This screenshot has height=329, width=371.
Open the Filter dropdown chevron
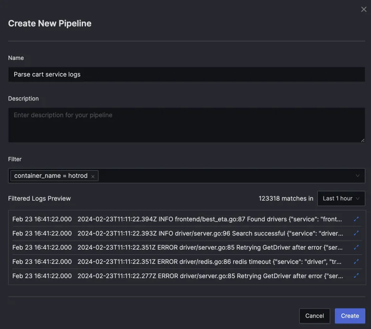tap(358, 176)
